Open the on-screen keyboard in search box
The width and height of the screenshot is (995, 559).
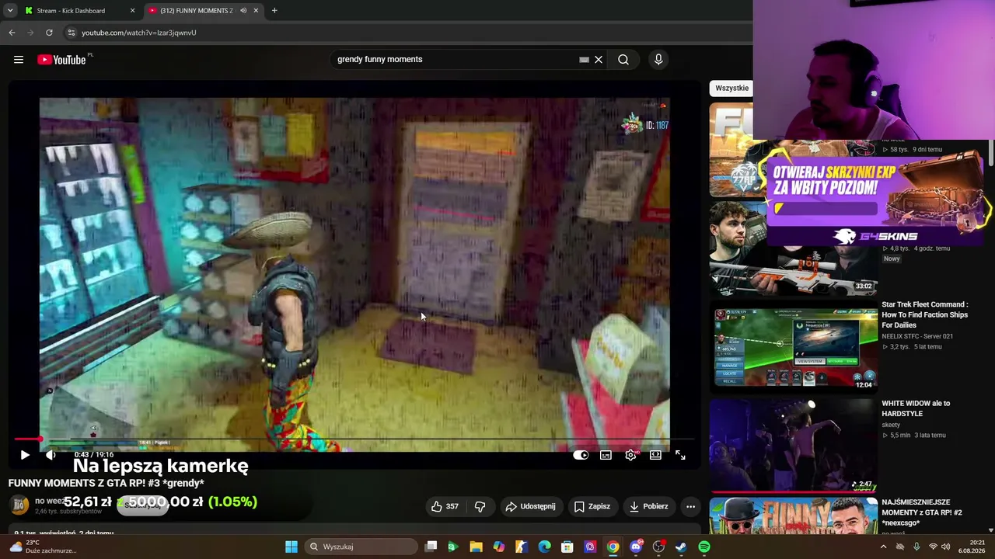pyautogui.click(x=584, y=60)
